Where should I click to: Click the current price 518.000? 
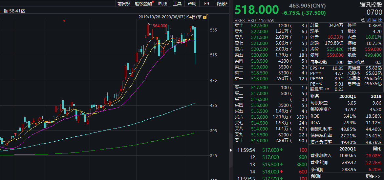pyautogui.click(x=257, y=10)
